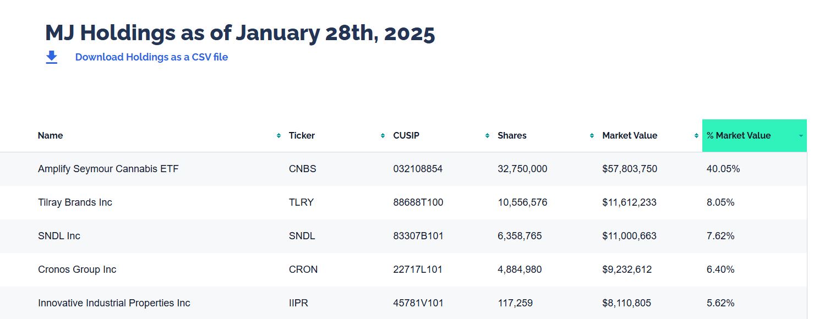The width and height of the screenshot is (819, 319).
Task: Click SNDL Inc's CUSIP 83307B101
Action: [418, 236]
